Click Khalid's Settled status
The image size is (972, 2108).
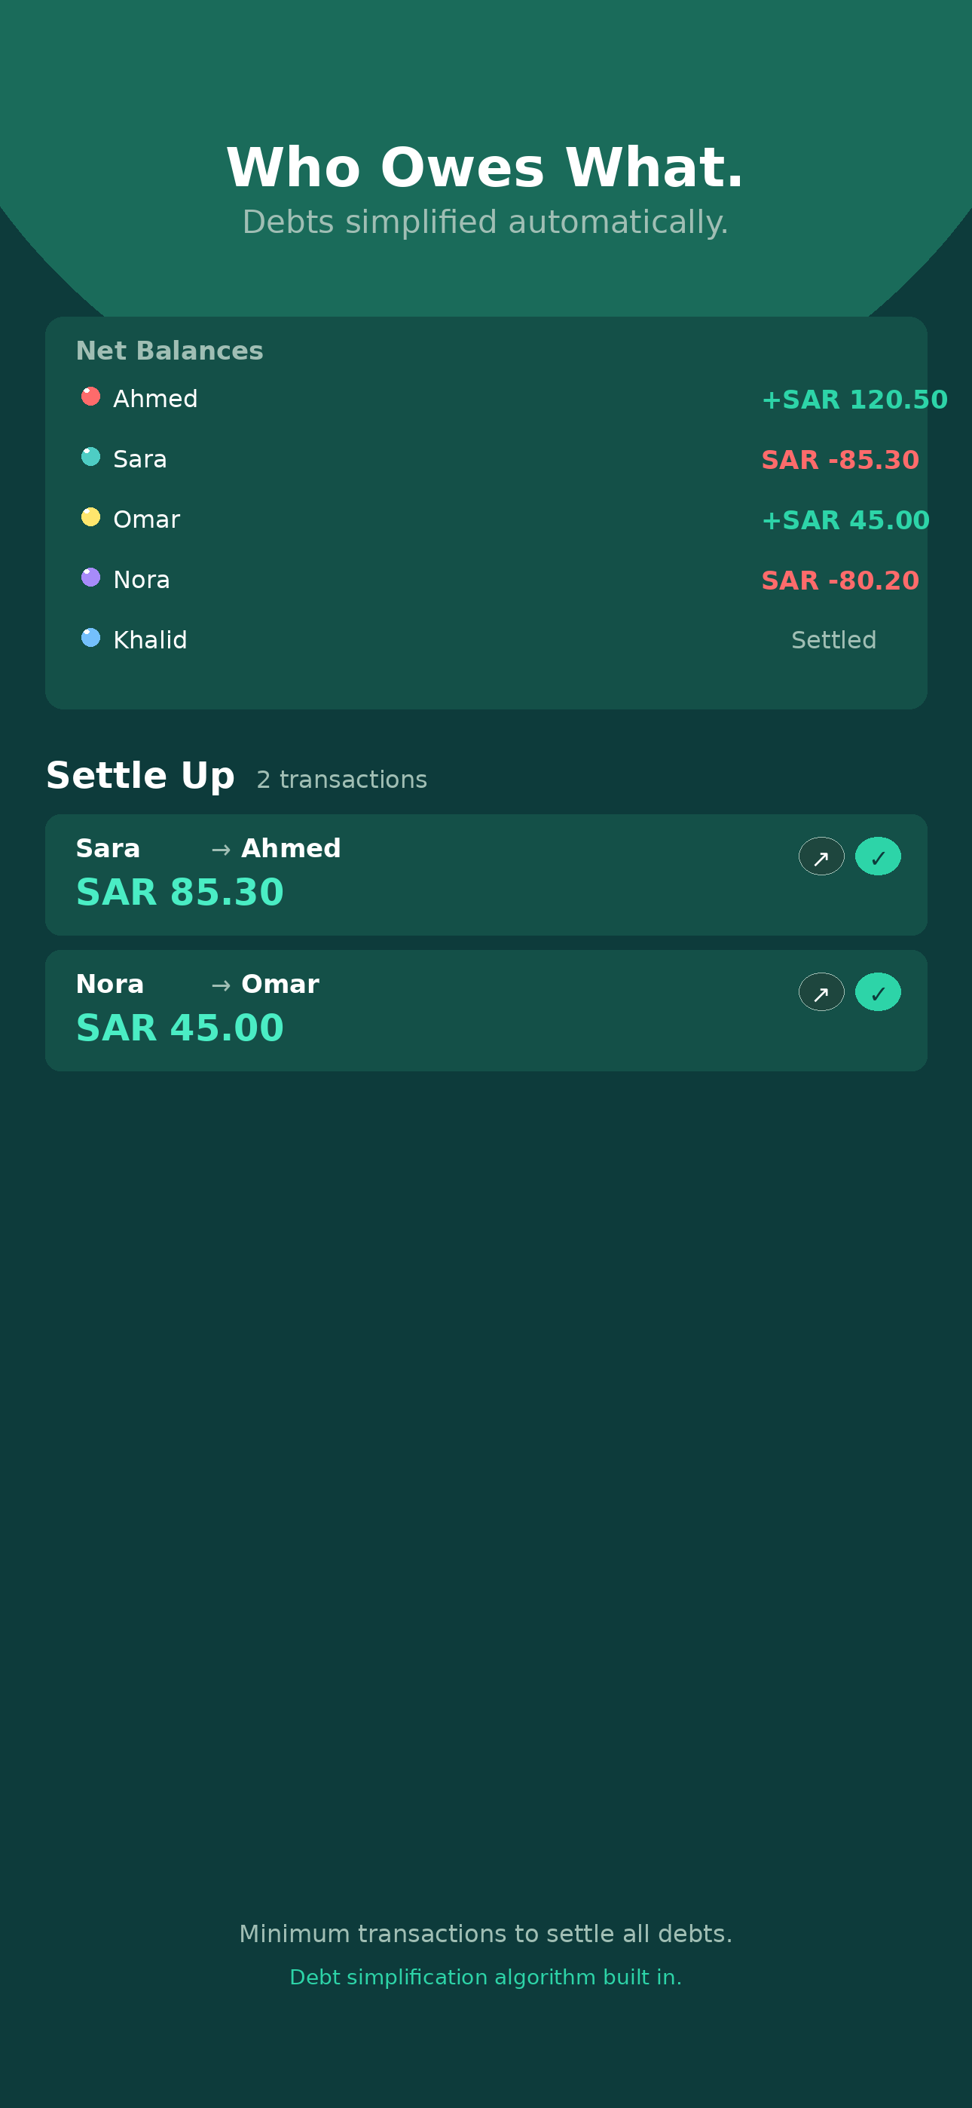[833, 641]
